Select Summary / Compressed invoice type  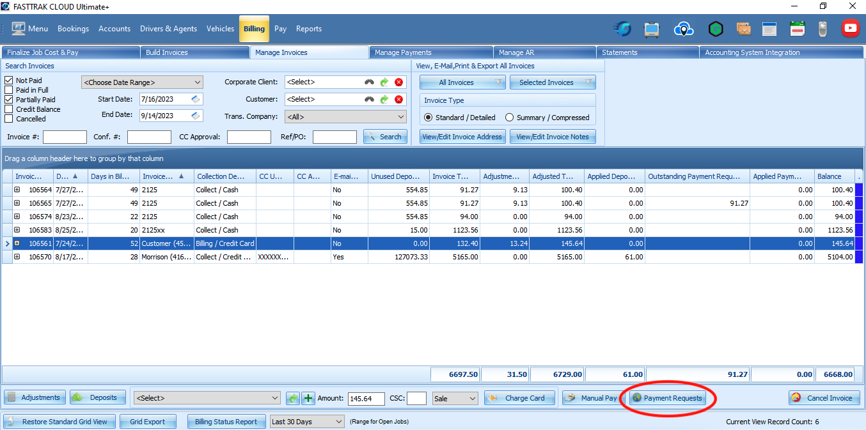510,118
